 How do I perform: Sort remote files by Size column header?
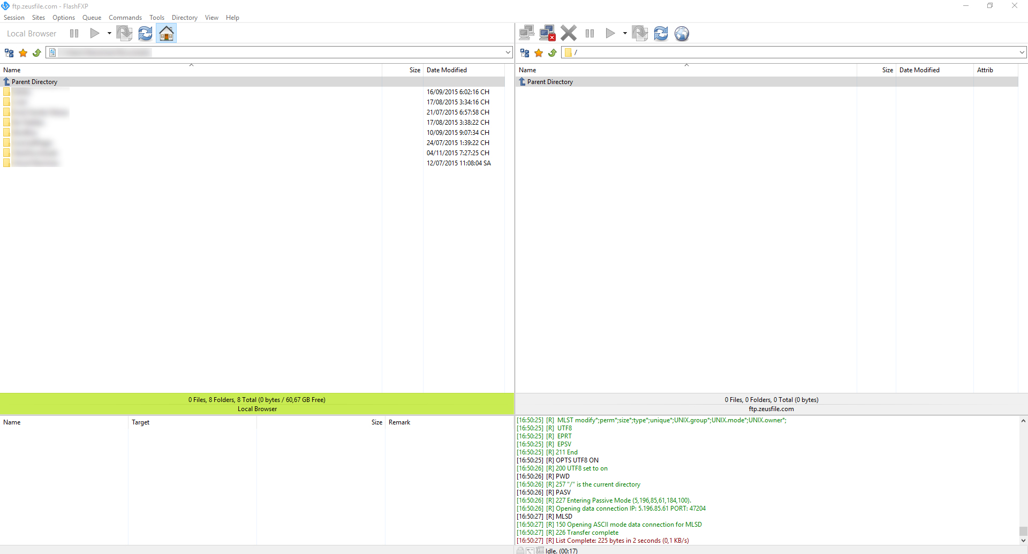tap(876, 70)
